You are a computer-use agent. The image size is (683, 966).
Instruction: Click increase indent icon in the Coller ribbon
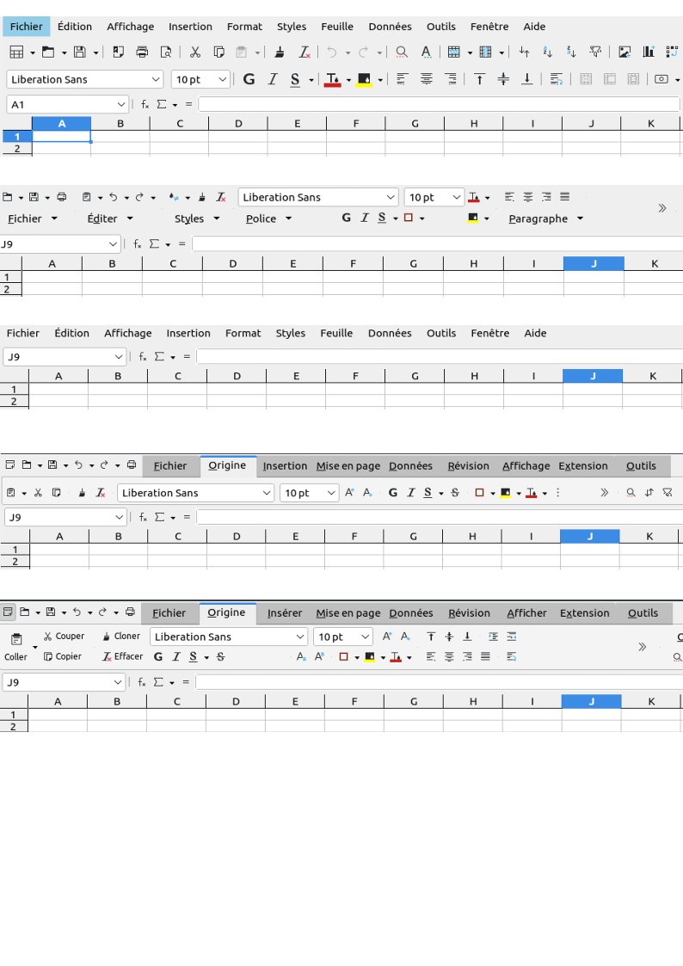pos(493,637)
